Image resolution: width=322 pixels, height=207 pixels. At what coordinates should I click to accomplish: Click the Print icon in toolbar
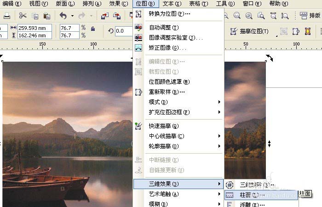click(x=7, y=16)
